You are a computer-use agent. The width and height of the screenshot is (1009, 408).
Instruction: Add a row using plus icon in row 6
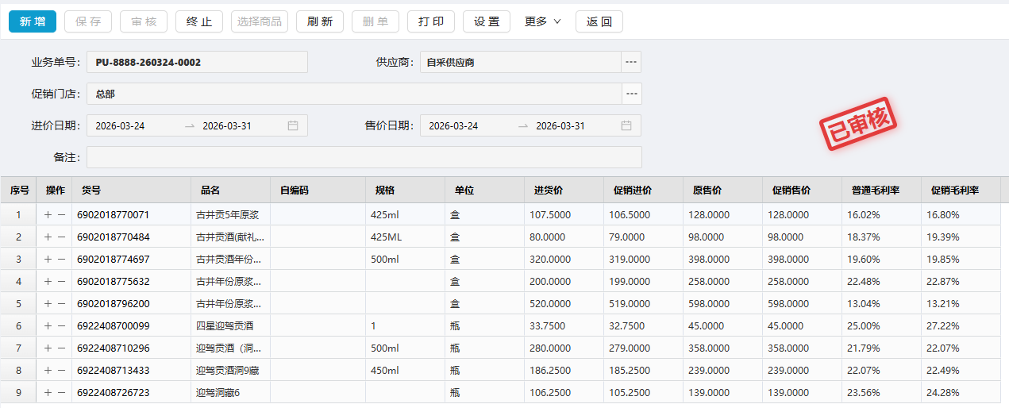[x=48, y=325]
